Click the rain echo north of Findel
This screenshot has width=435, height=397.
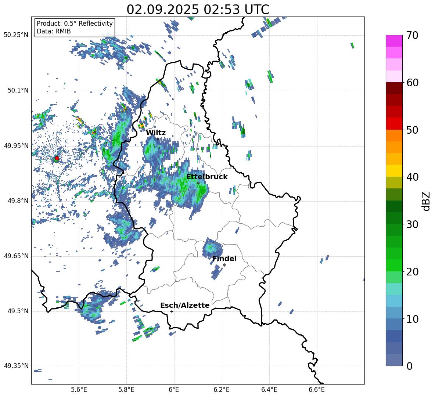click(212, 247)
